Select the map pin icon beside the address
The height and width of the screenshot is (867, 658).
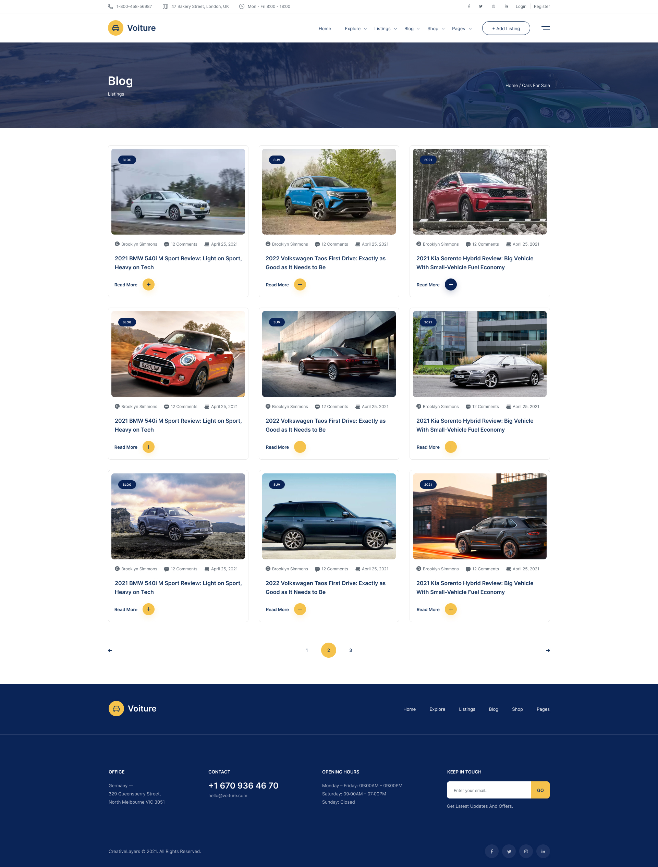coord(166,6)
